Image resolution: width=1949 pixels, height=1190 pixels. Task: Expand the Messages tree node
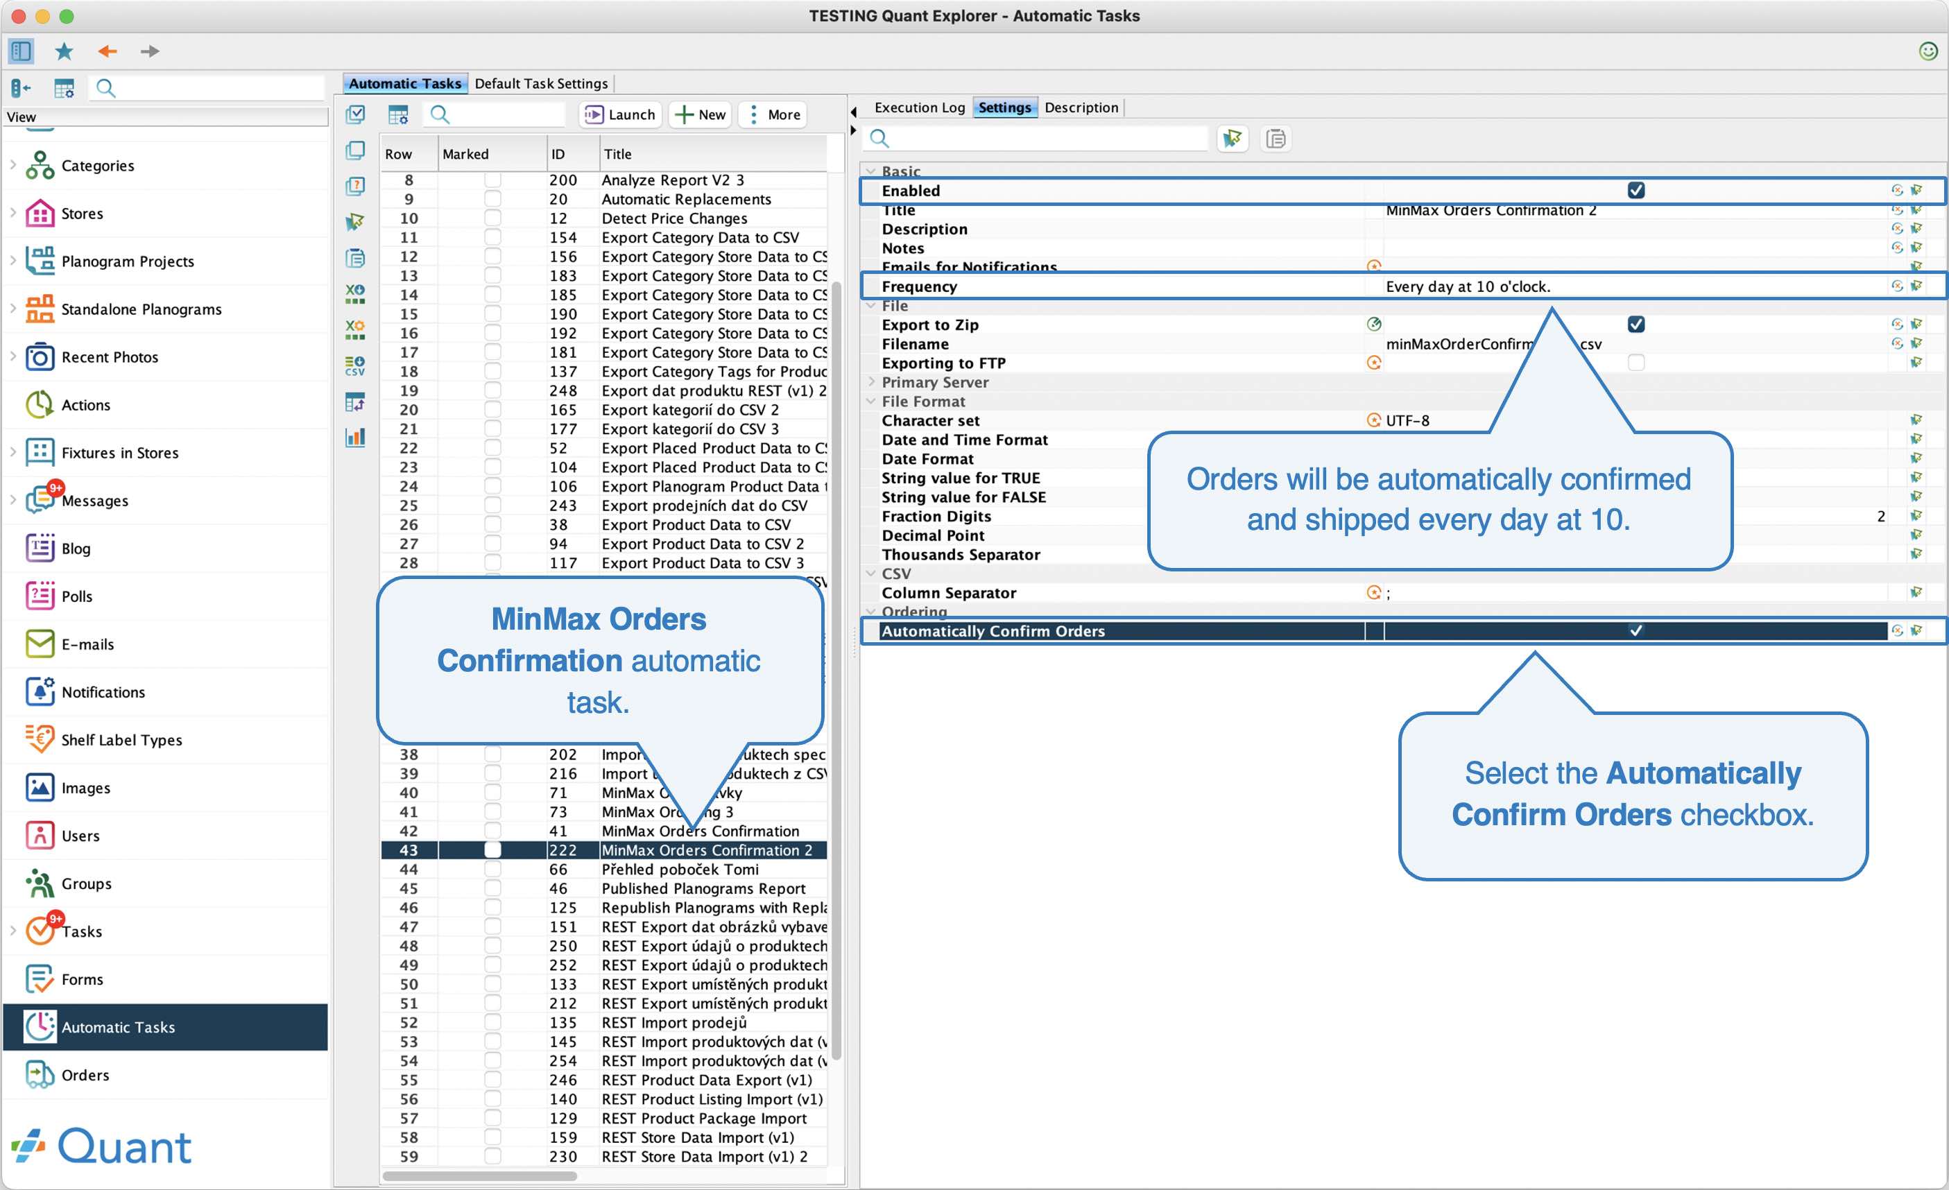pos(12,501)
